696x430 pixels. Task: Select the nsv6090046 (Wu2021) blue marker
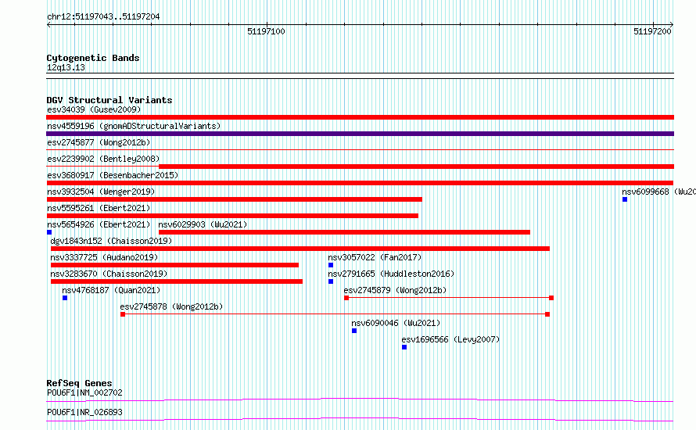tap(354, 331)
